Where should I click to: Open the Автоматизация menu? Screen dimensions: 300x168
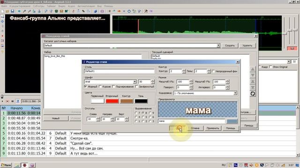pos(86,6)
